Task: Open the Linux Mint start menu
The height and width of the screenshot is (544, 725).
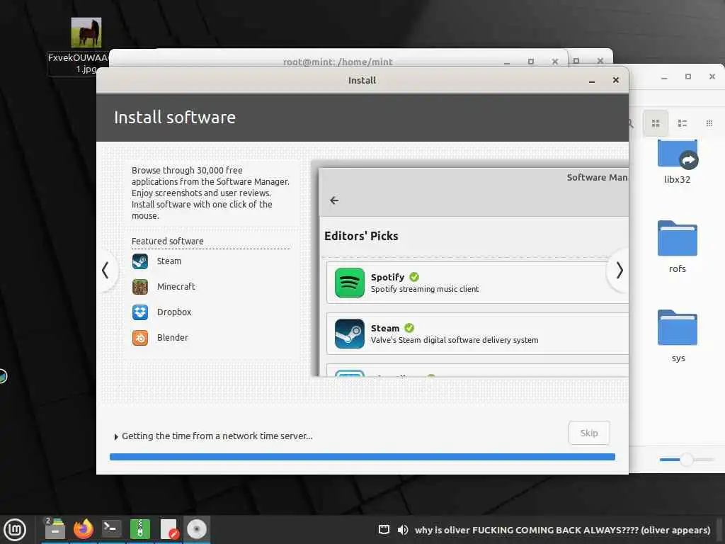Action: click(15, 530)
